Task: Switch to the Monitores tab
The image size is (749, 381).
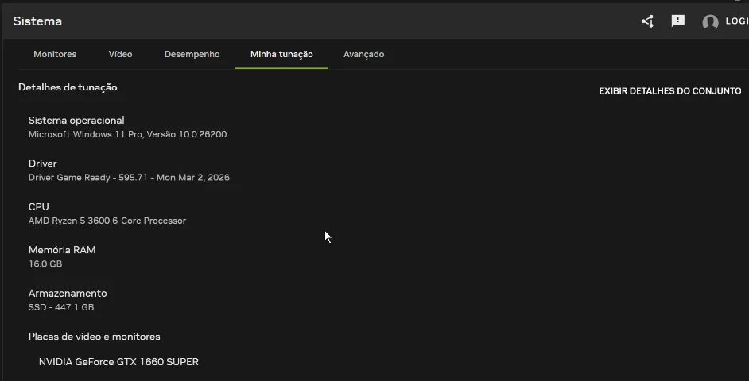Action: click(x=55, y=54)
